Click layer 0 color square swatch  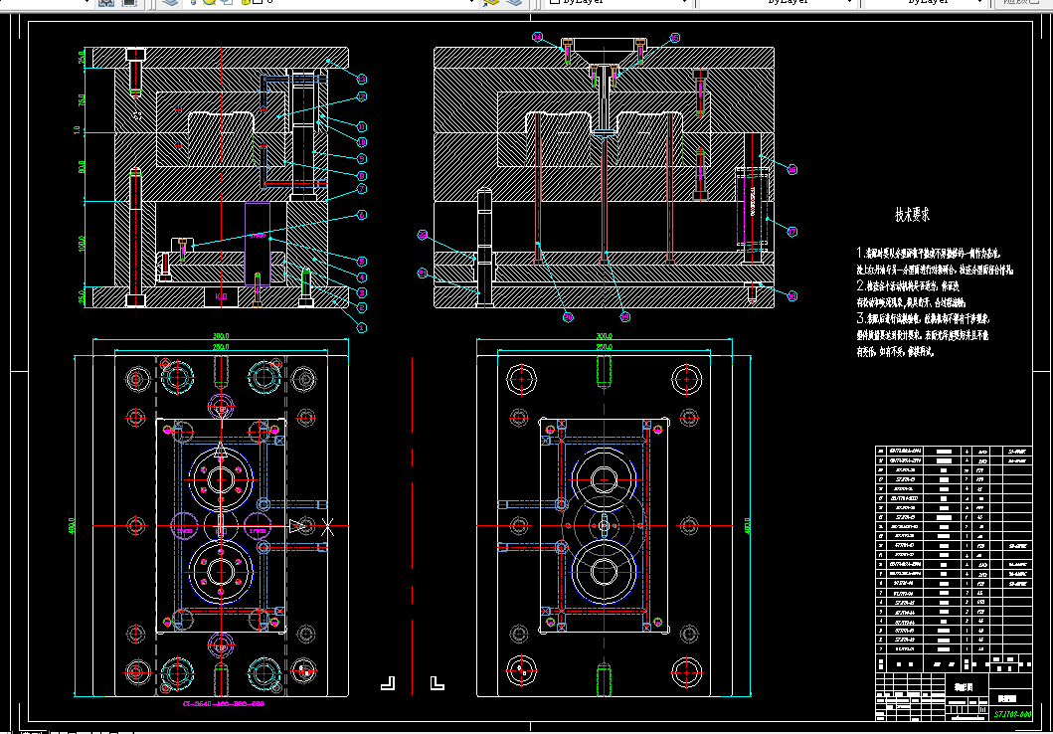click(x=257, y=3)
